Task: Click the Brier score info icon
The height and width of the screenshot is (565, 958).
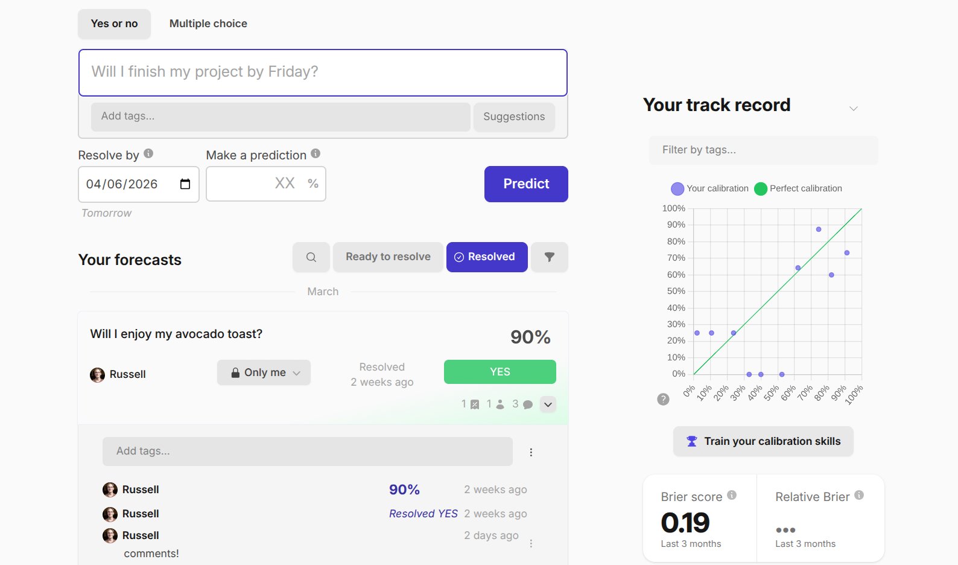Action: click(732, 495)
